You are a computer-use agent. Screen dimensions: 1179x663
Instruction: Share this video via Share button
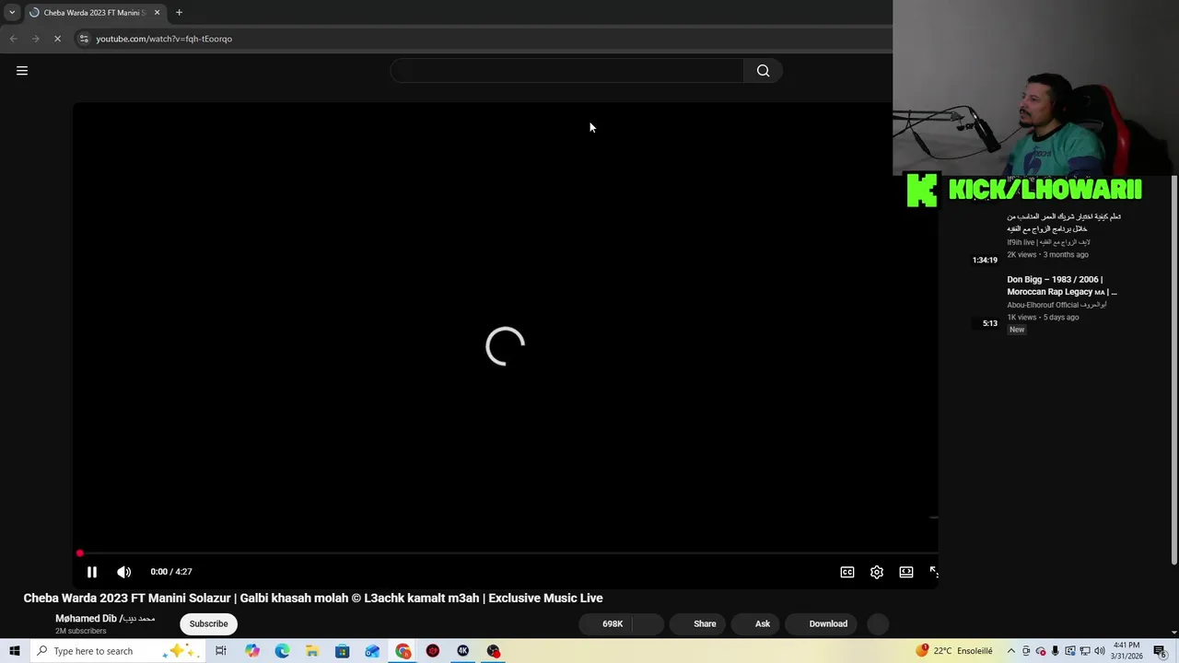pos(697,623)
